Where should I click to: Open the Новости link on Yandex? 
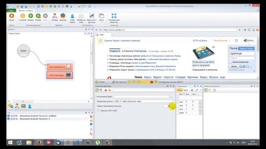[115, 51]
